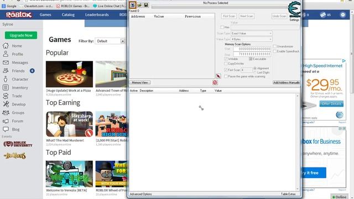Toggle Writable checkbox

pyautogui.click(x=226, y=59)
